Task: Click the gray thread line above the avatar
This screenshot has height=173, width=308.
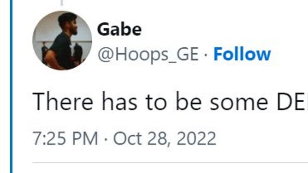Action: coord(62,3)
